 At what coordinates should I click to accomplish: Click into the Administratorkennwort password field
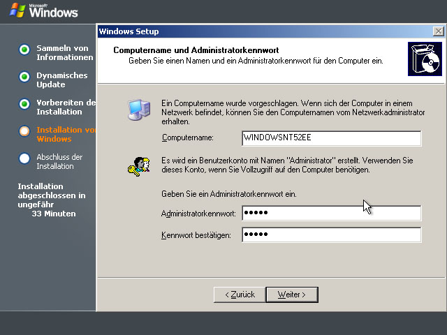pos(330,213)
